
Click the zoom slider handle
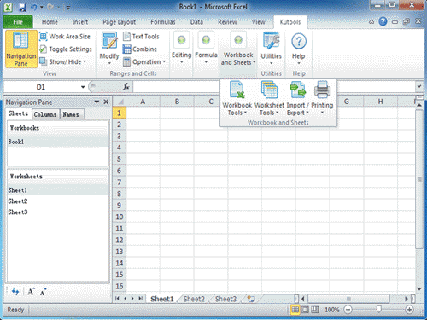click(378, 309)
